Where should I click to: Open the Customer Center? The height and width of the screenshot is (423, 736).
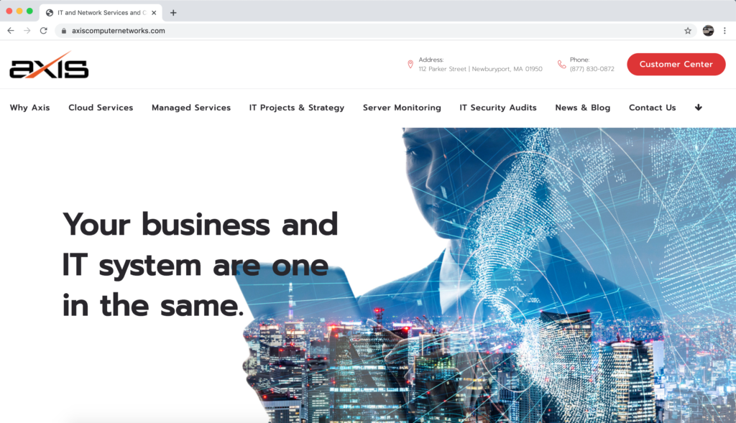click(x=676, y=64)
